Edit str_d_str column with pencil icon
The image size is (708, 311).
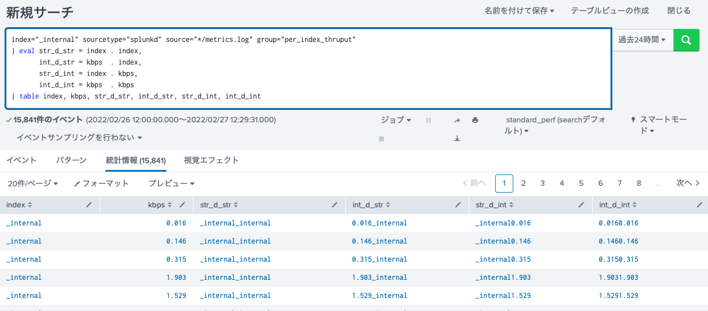click(x=335, y=205)
